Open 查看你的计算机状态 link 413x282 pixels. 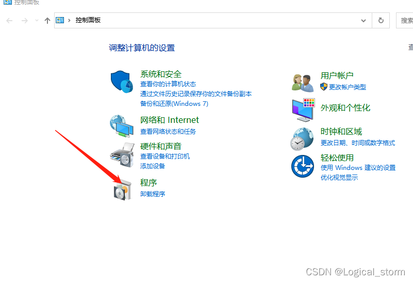(x=168, y=84)
